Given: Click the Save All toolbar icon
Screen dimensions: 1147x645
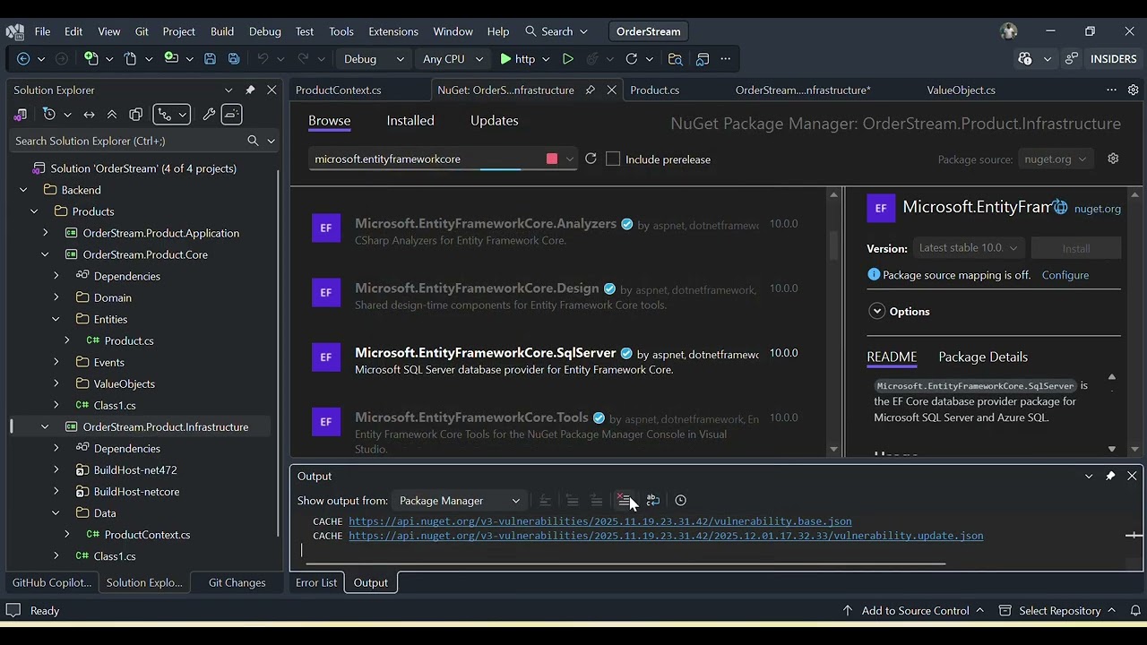Looking at the screenshot, I should point(234,59).
